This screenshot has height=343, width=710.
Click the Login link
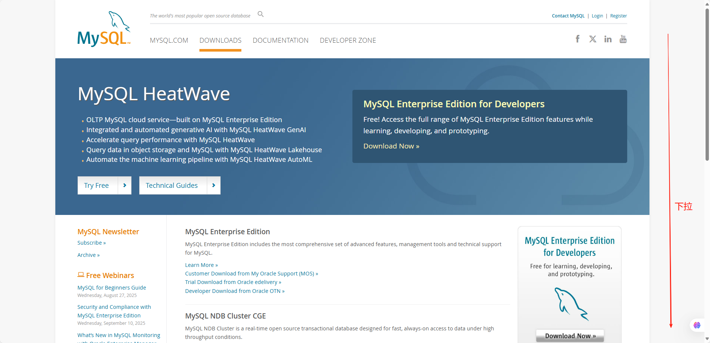[597, 16]
